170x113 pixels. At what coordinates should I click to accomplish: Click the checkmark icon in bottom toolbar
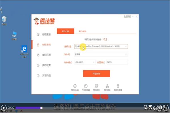pyautogui.click(x=75, y=86)
